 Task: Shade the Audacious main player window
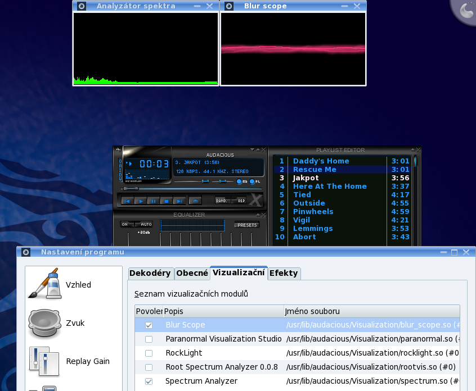pyautogui.click(x=258, y=150)
